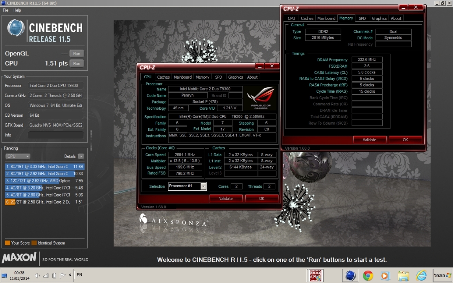The image size is (453, 283).
Task: Select ranking entry 6 Core 2 Duo
Action: pos(44,202)
